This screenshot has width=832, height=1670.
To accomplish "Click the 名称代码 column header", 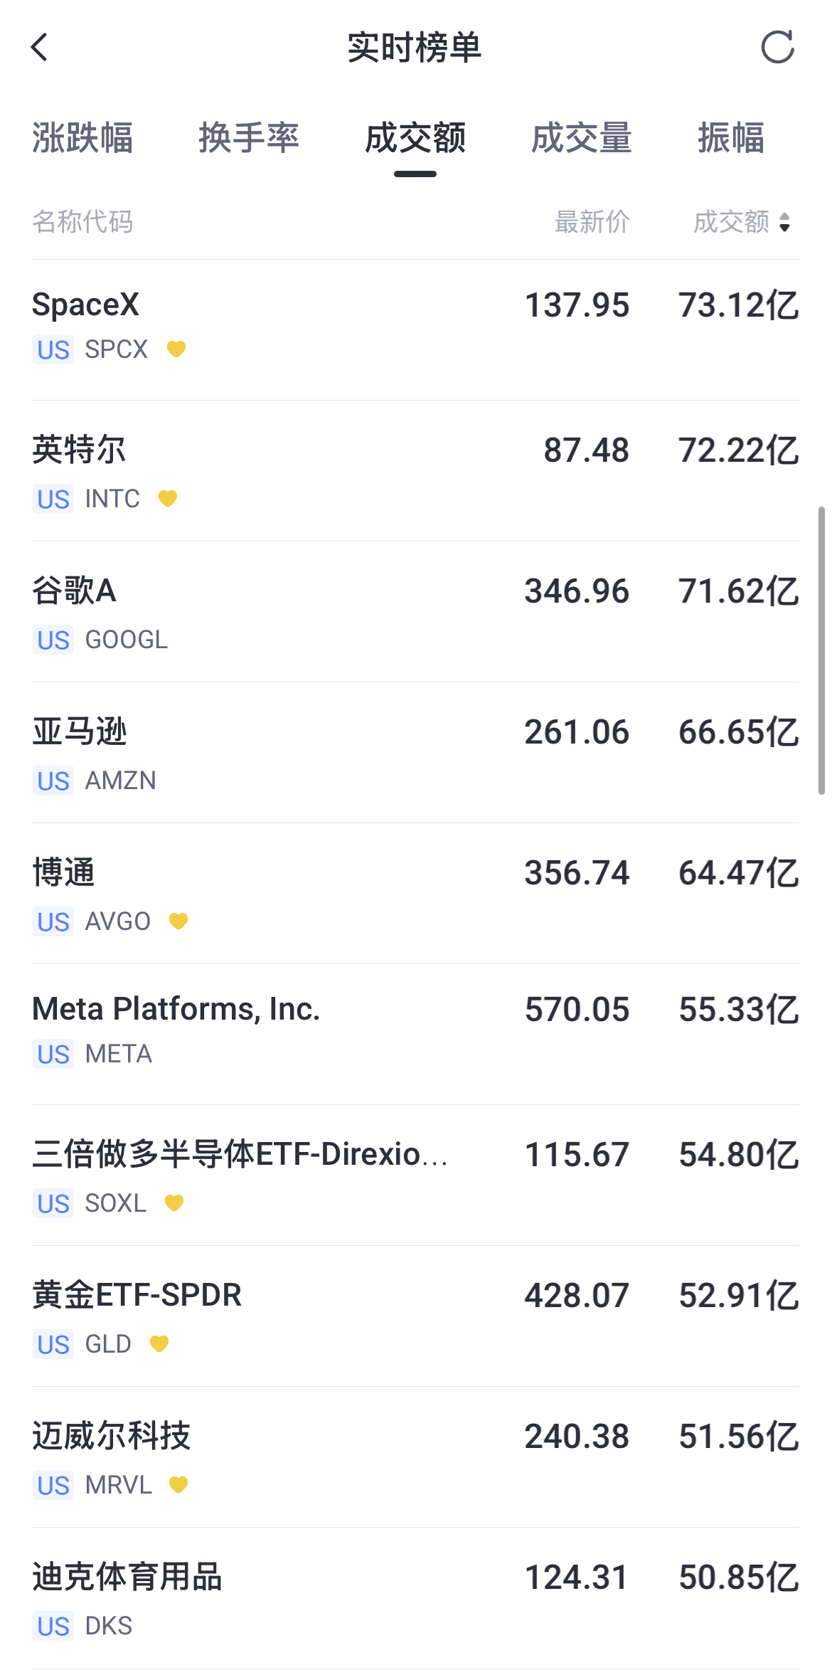I will pos(82,222).
